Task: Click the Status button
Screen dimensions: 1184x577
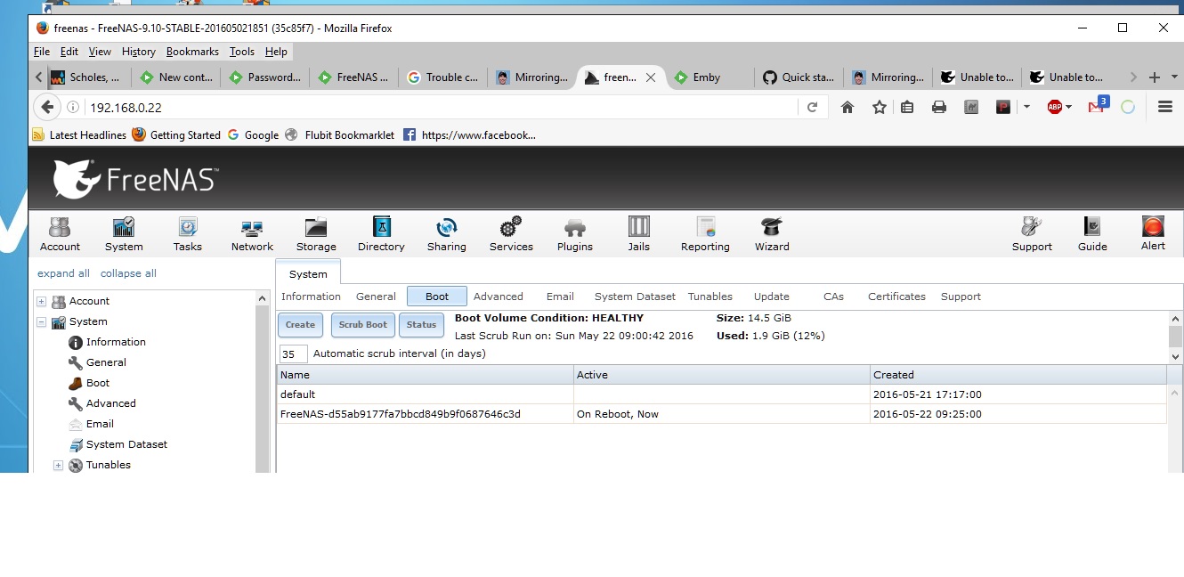Action: point(421,325)
